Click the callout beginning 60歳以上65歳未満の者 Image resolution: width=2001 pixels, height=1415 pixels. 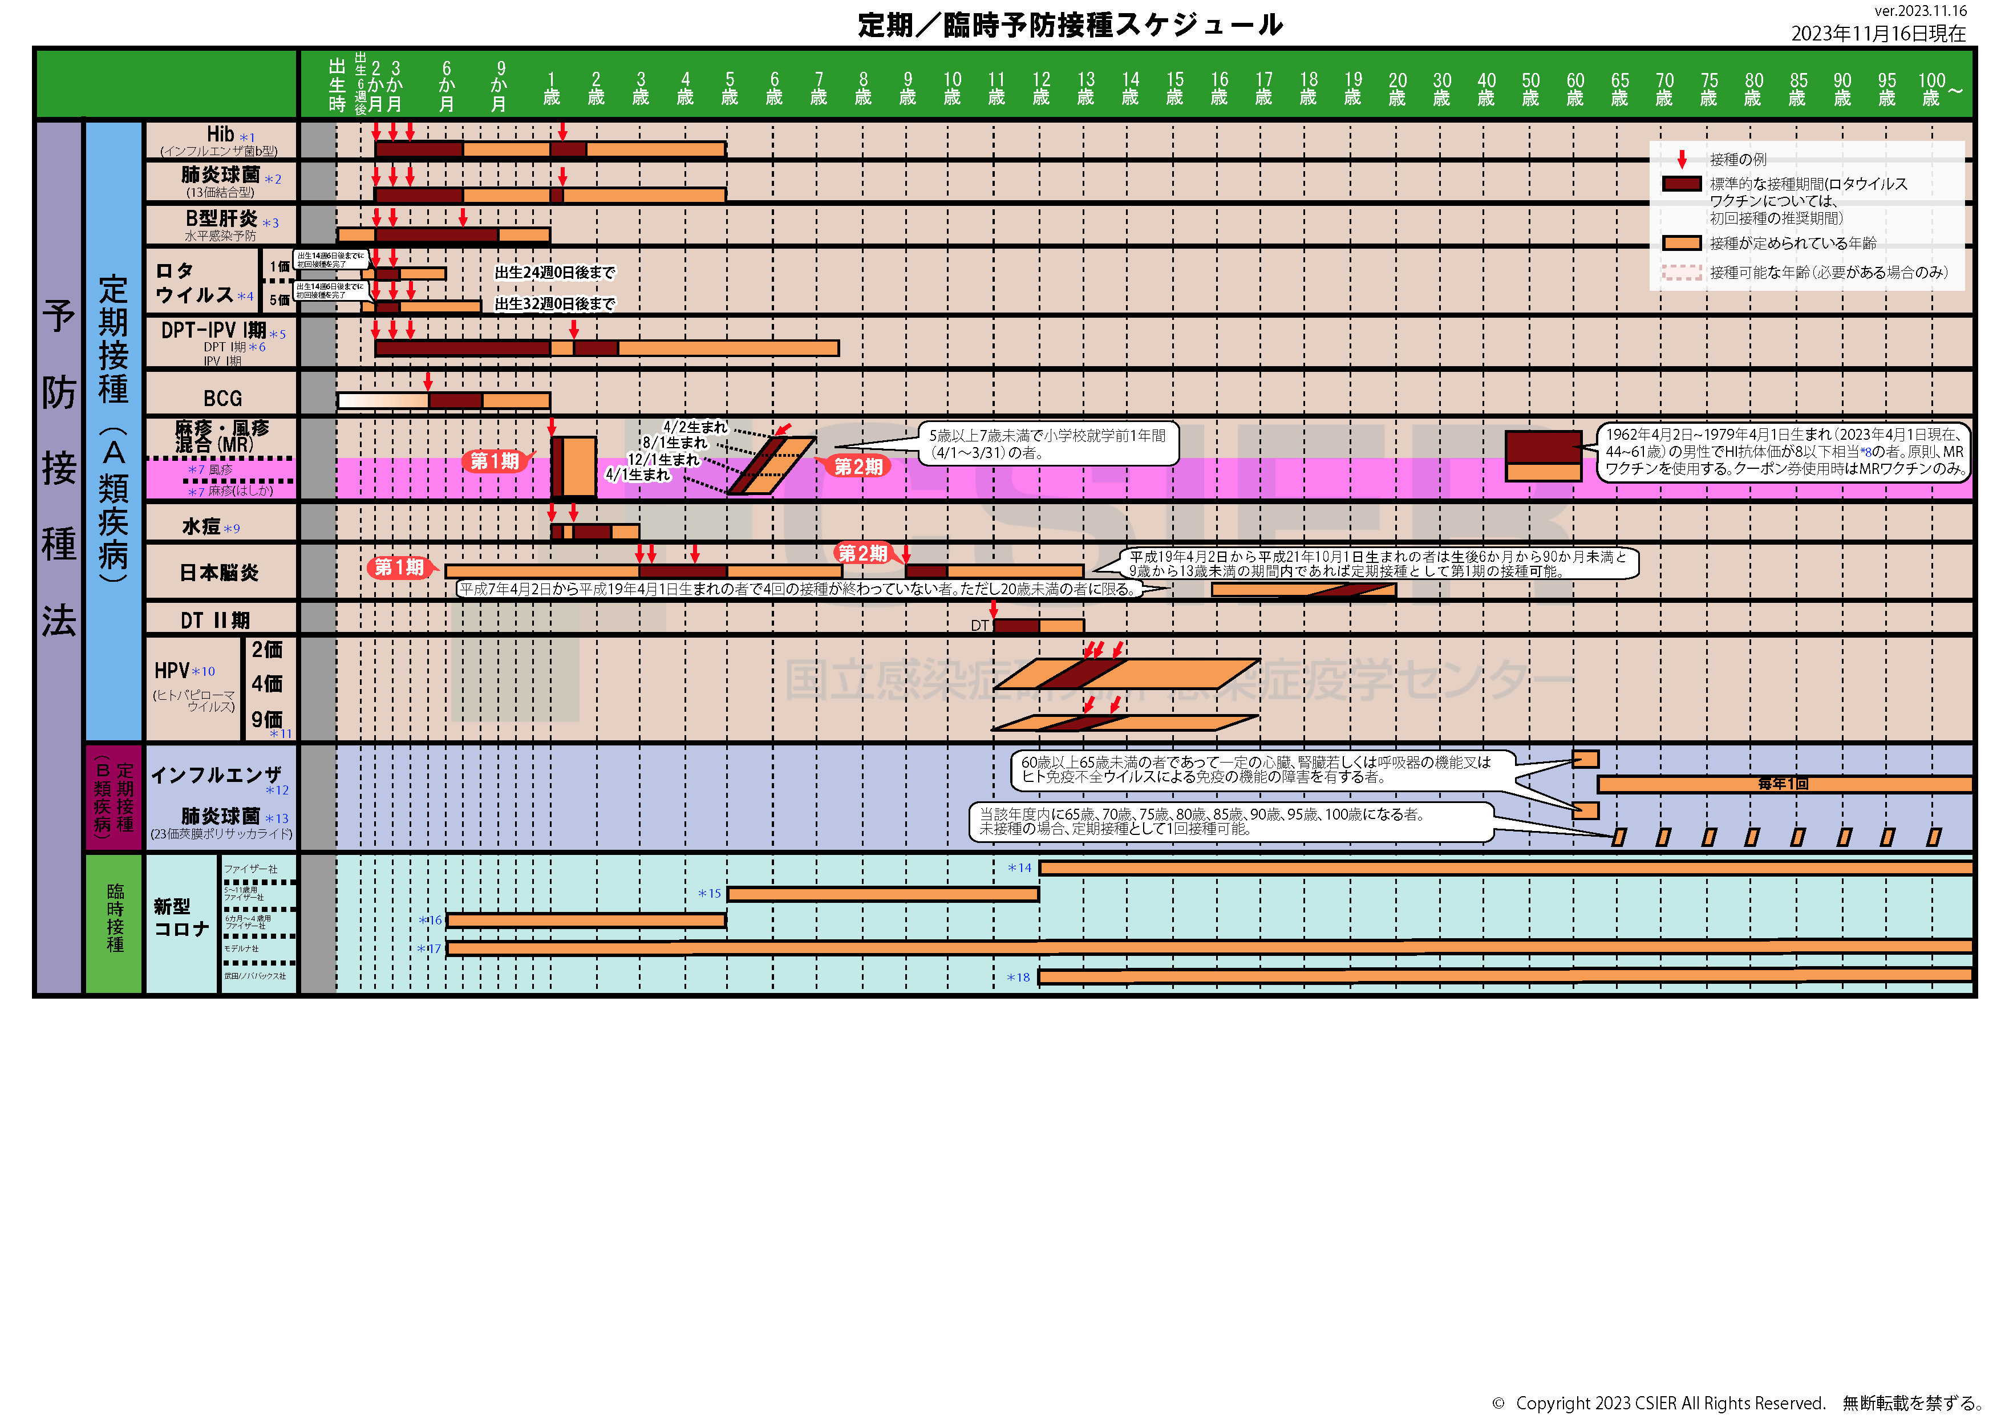click(1263, 770)
